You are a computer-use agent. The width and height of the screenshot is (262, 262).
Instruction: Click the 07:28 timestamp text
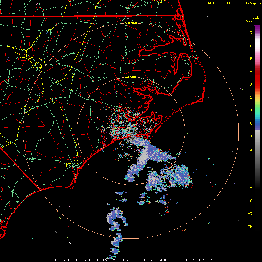(206, 260)
